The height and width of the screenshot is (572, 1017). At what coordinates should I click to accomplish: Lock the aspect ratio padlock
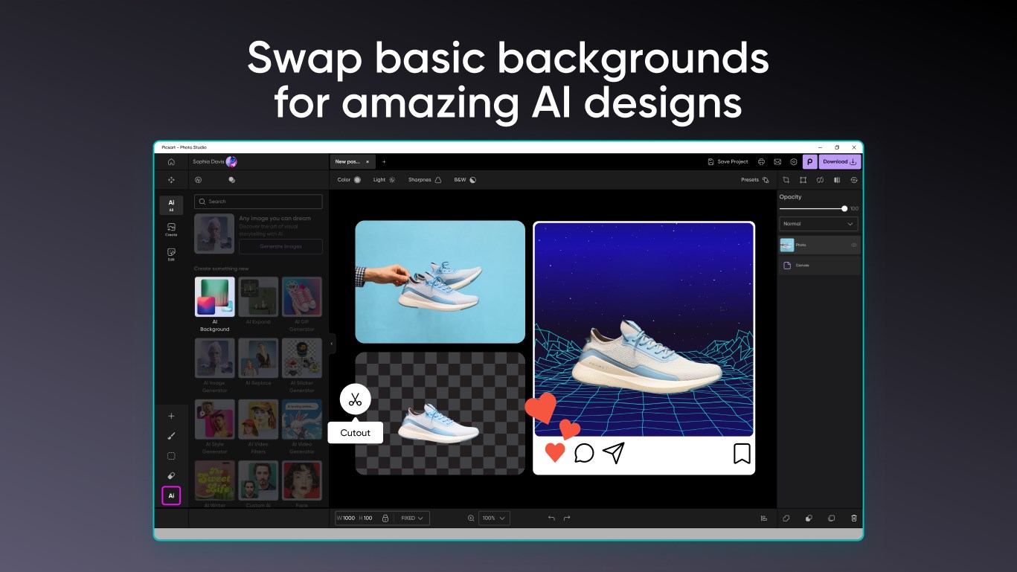pos(385,518)
